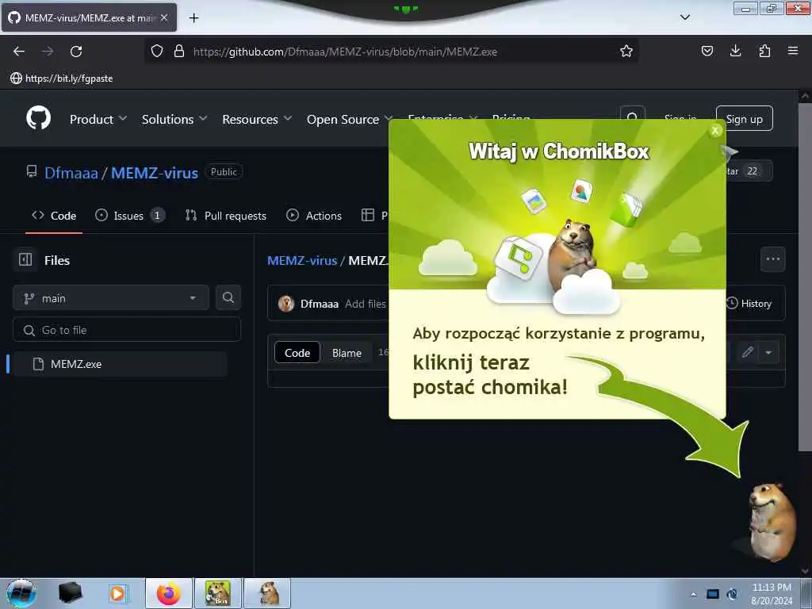Expand the Product menu
This screenshot has height=609, width=812.
coord(98,119)
